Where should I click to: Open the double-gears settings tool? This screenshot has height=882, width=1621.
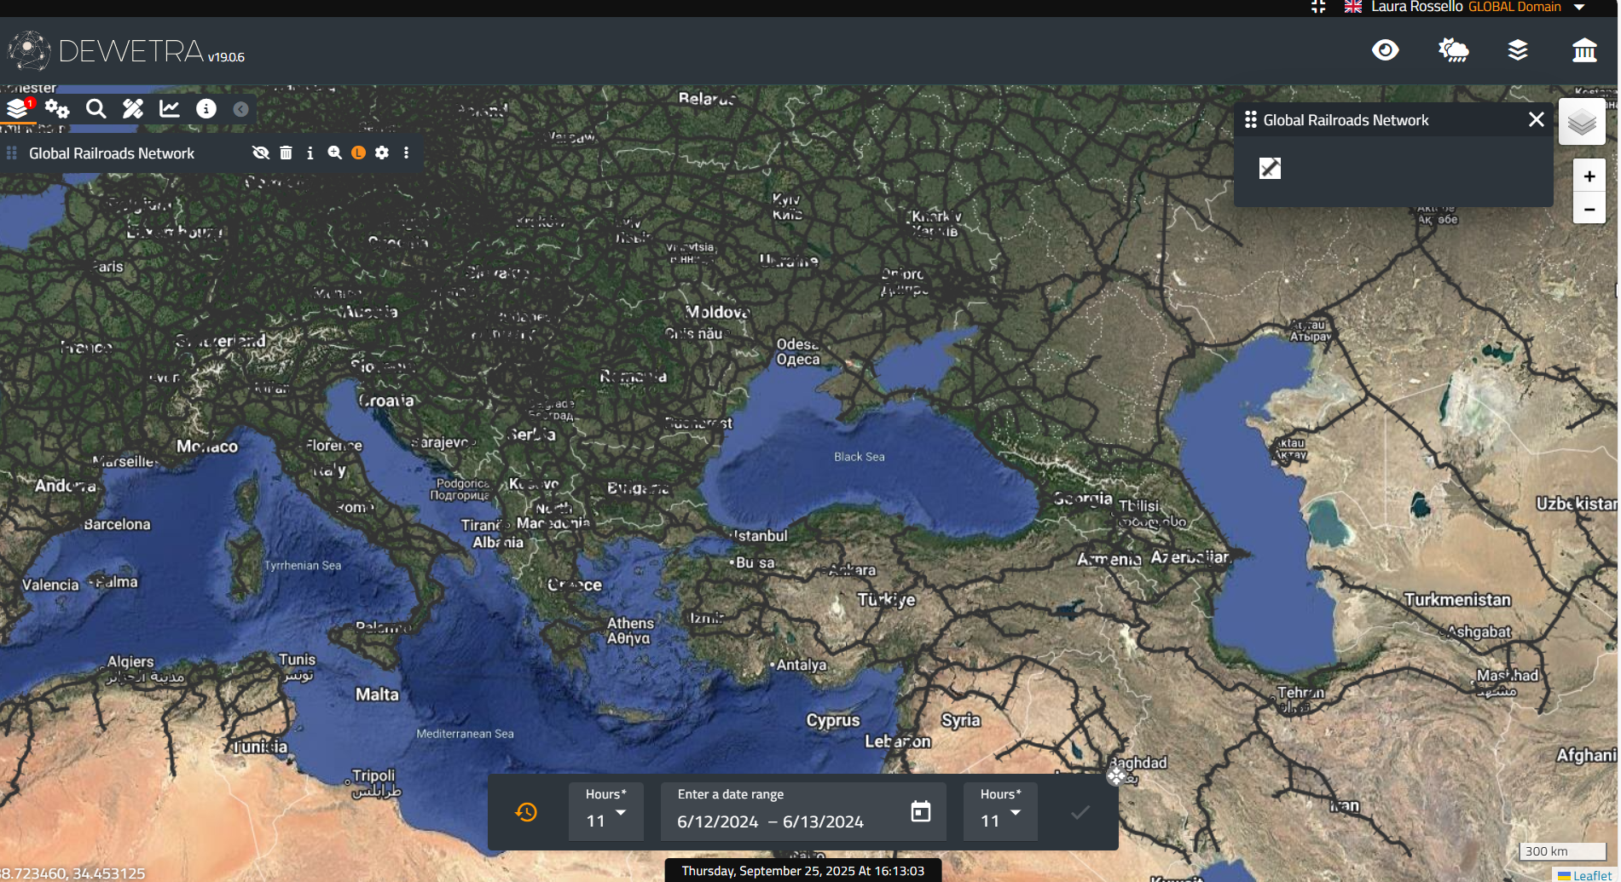point(57,109)
